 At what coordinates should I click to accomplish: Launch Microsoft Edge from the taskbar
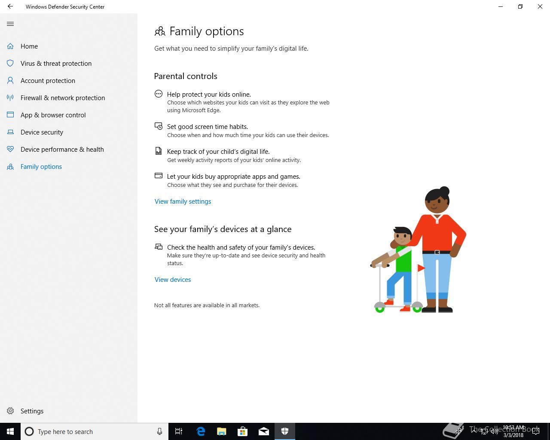[x=201, y=431]
